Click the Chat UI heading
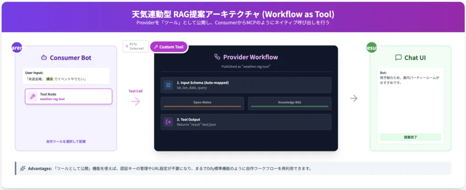The width and height of the screenshot is (466, 190). point(415,58)
